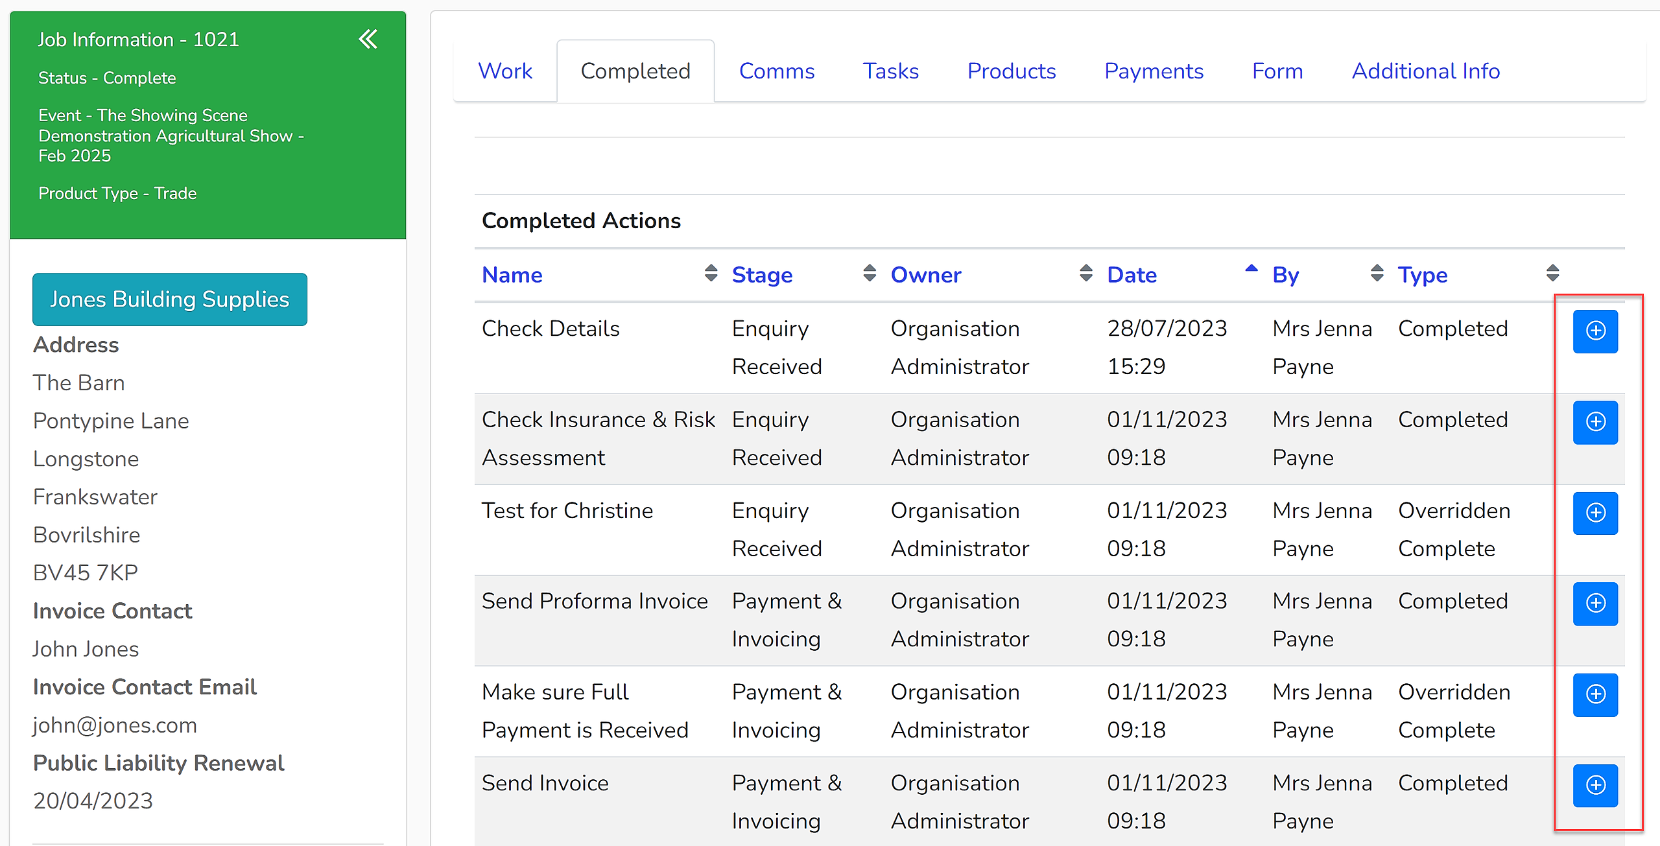Click the Public Liability Renewal date 20/04/2023
1660x846 pixels.
point(93,801)
